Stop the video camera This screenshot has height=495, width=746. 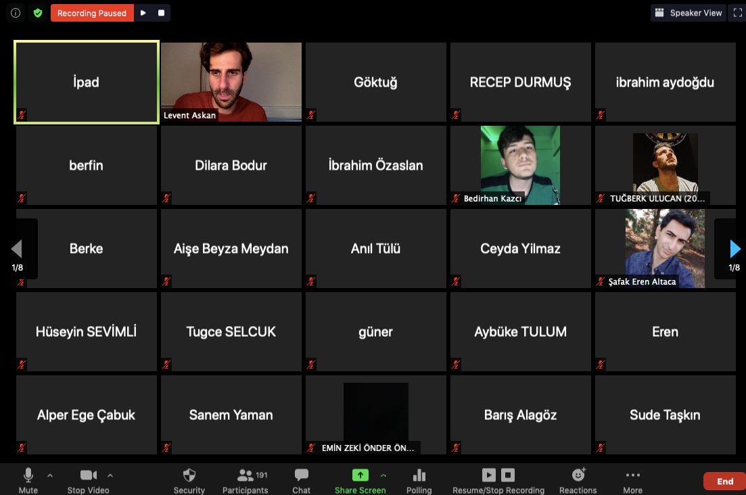[x=89, y=481]
